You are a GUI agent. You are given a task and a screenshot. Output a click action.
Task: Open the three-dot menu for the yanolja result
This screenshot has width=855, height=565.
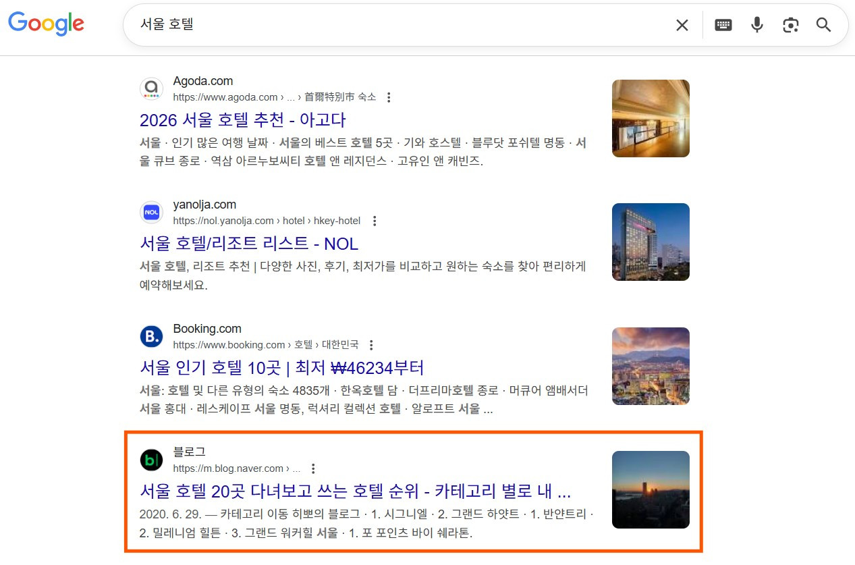[375, 221]
